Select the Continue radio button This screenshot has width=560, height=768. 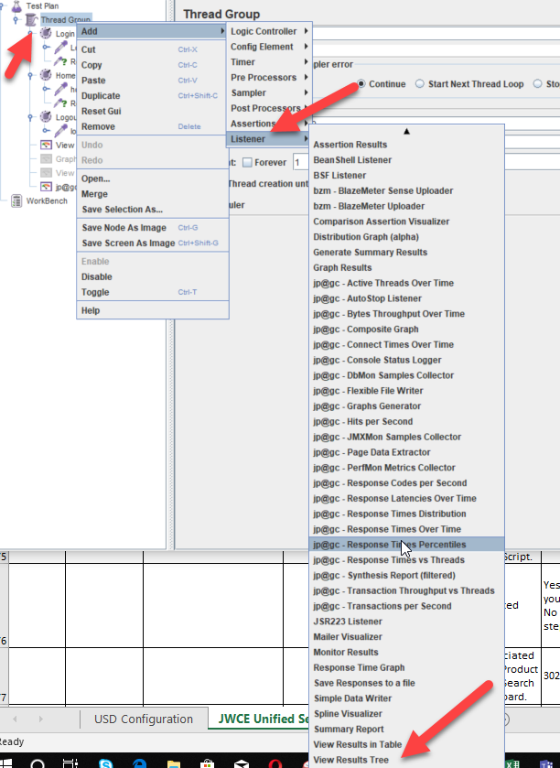(361, 84)
